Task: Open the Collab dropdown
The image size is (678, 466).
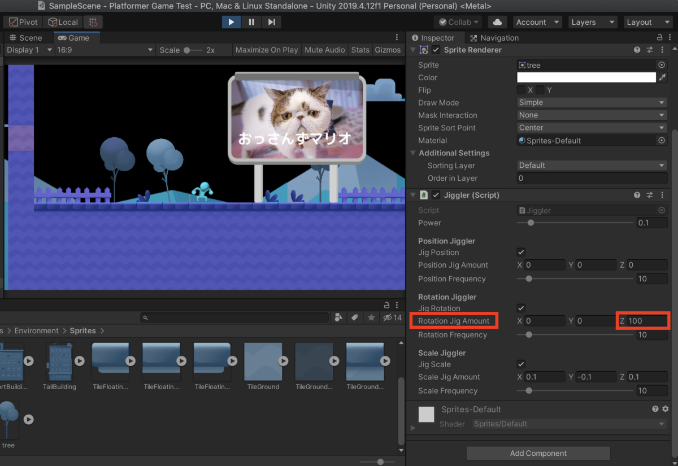Action: (x=459, y=22)
